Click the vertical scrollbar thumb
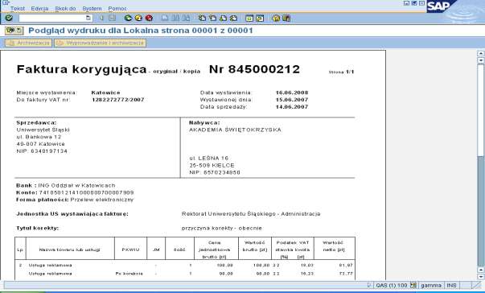This screenshot has height=293, width=485. 481,109
